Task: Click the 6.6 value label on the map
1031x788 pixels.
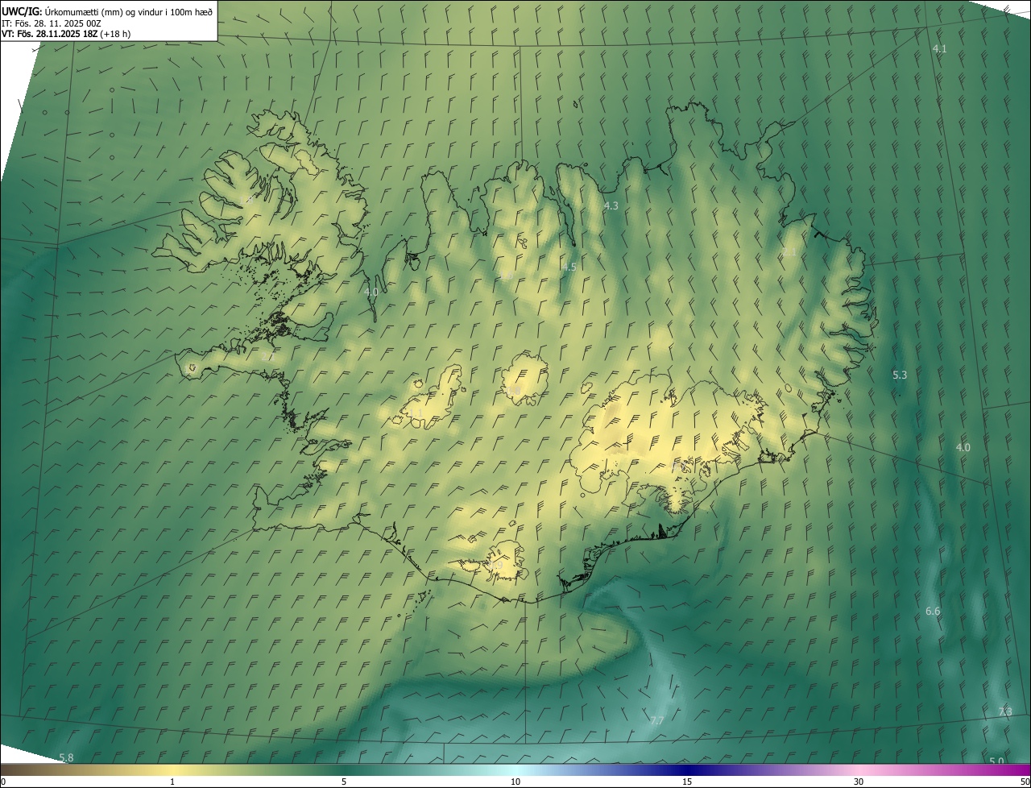Action: click(933, 612)
